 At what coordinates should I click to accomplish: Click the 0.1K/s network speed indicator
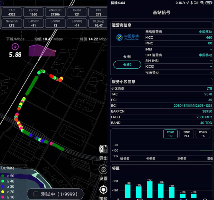point(180,3)
